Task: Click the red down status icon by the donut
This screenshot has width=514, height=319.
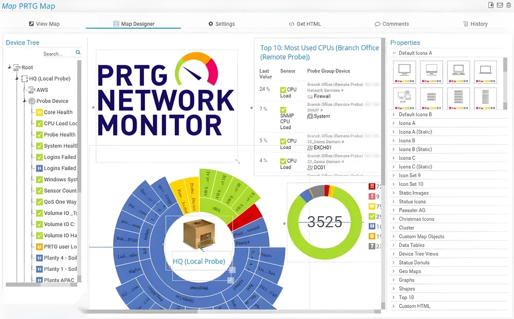Action: click(x=372, y=186)
